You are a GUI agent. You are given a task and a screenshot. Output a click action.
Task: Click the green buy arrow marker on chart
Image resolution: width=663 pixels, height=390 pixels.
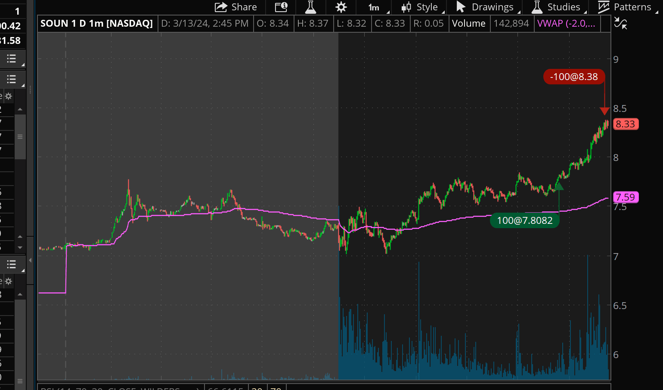pyautogui.click(x=559, y=186)
